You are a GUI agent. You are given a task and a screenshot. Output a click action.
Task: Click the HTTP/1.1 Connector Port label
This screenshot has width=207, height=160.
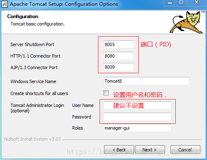coord(35,56)
